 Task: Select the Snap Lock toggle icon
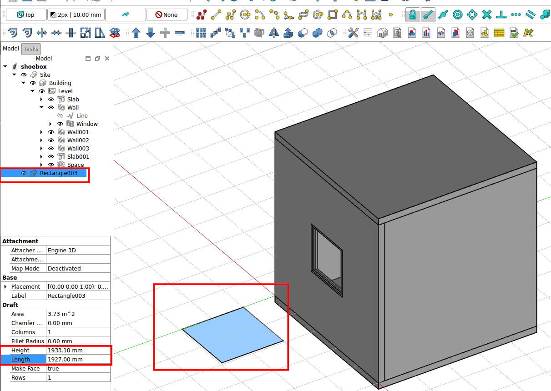coord(412,15)
